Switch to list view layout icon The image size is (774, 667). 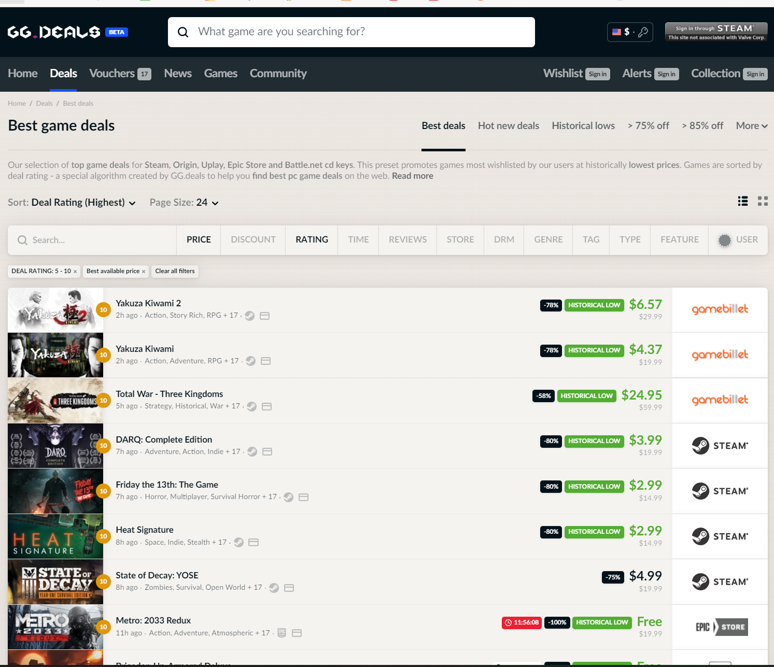[743, 201]
